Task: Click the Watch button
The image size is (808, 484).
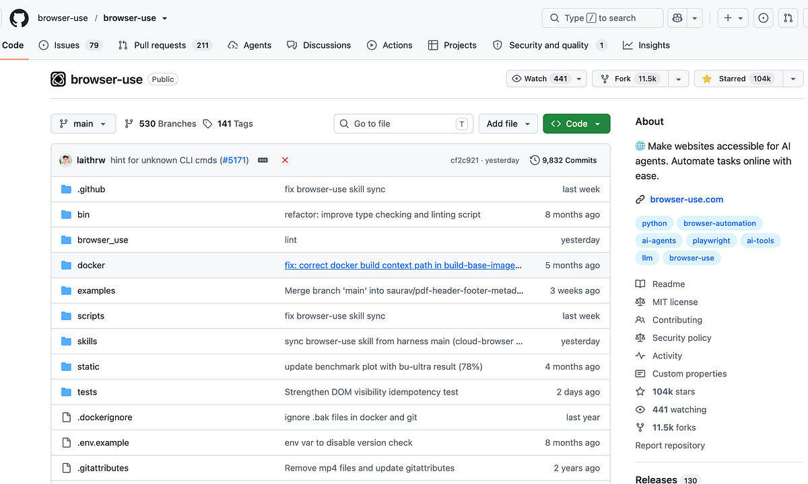Action: click(x=539, y=79)
